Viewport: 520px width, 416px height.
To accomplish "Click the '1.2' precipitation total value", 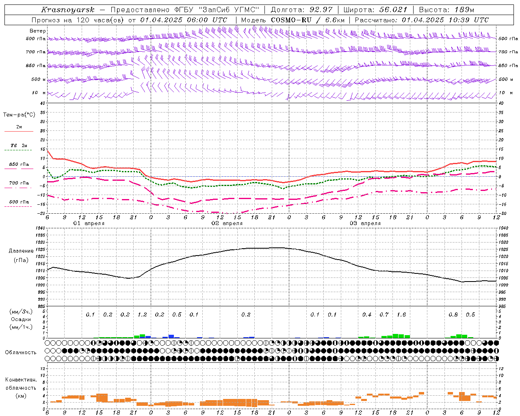I will click(x=142, y=315).
